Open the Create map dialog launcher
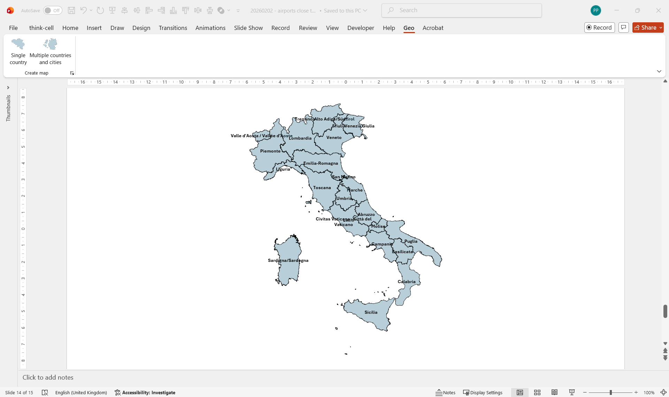This screenshot has height=397, width=669. point(72,73)
